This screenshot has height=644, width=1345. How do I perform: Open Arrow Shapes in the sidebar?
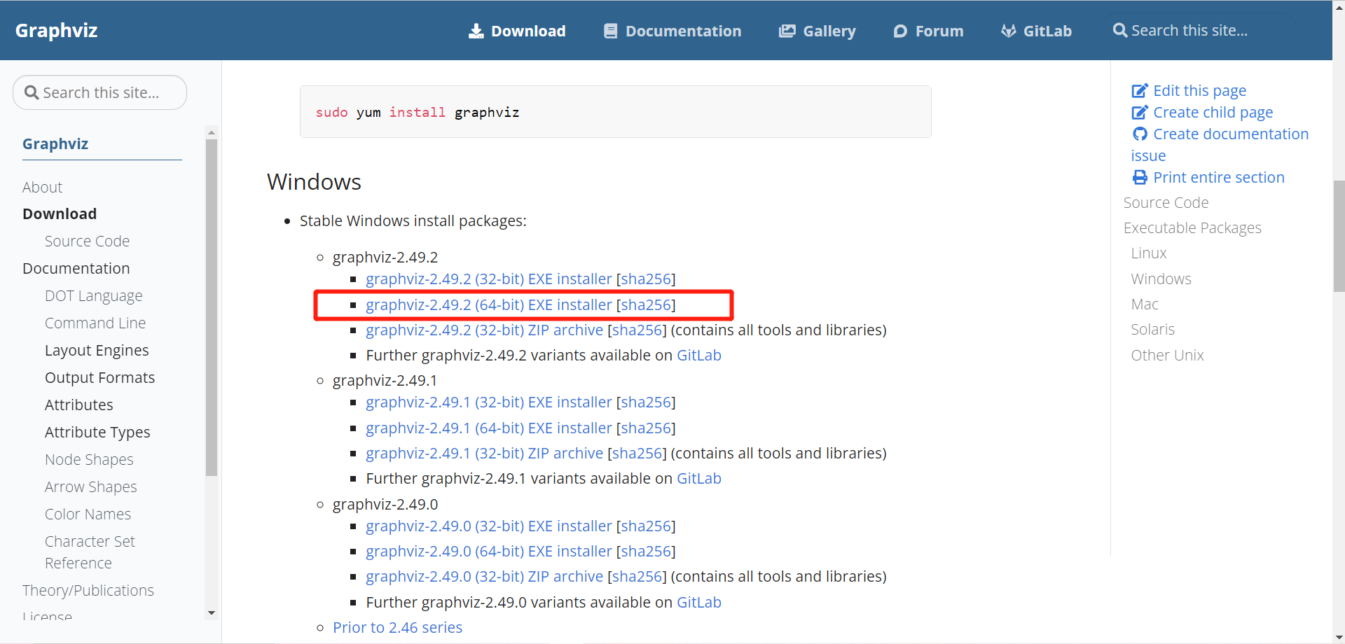click(90, 486)
